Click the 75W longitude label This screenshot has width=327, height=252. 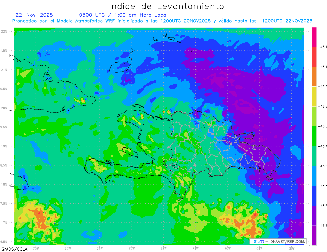click(x=68, y=248)
